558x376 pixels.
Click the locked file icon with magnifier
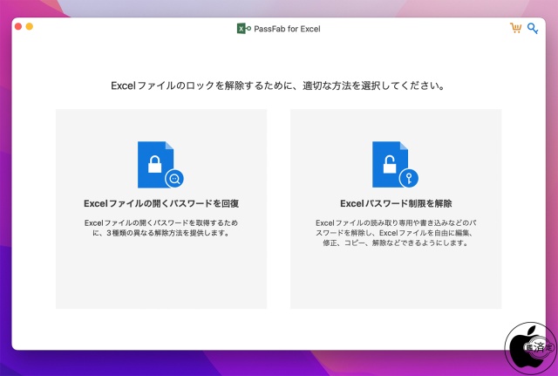tap(160, 165)
